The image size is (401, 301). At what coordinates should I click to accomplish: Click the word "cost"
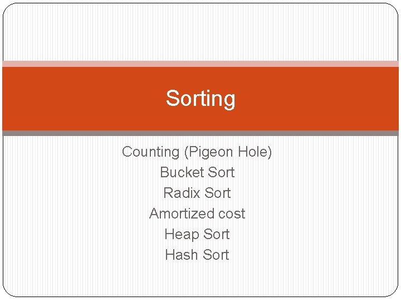(232, 213)
